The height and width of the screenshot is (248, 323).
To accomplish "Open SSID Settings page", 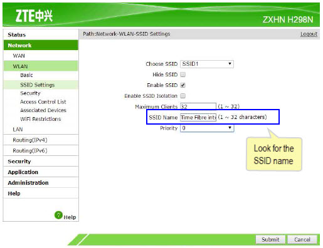I will click(x=41, y=85).
